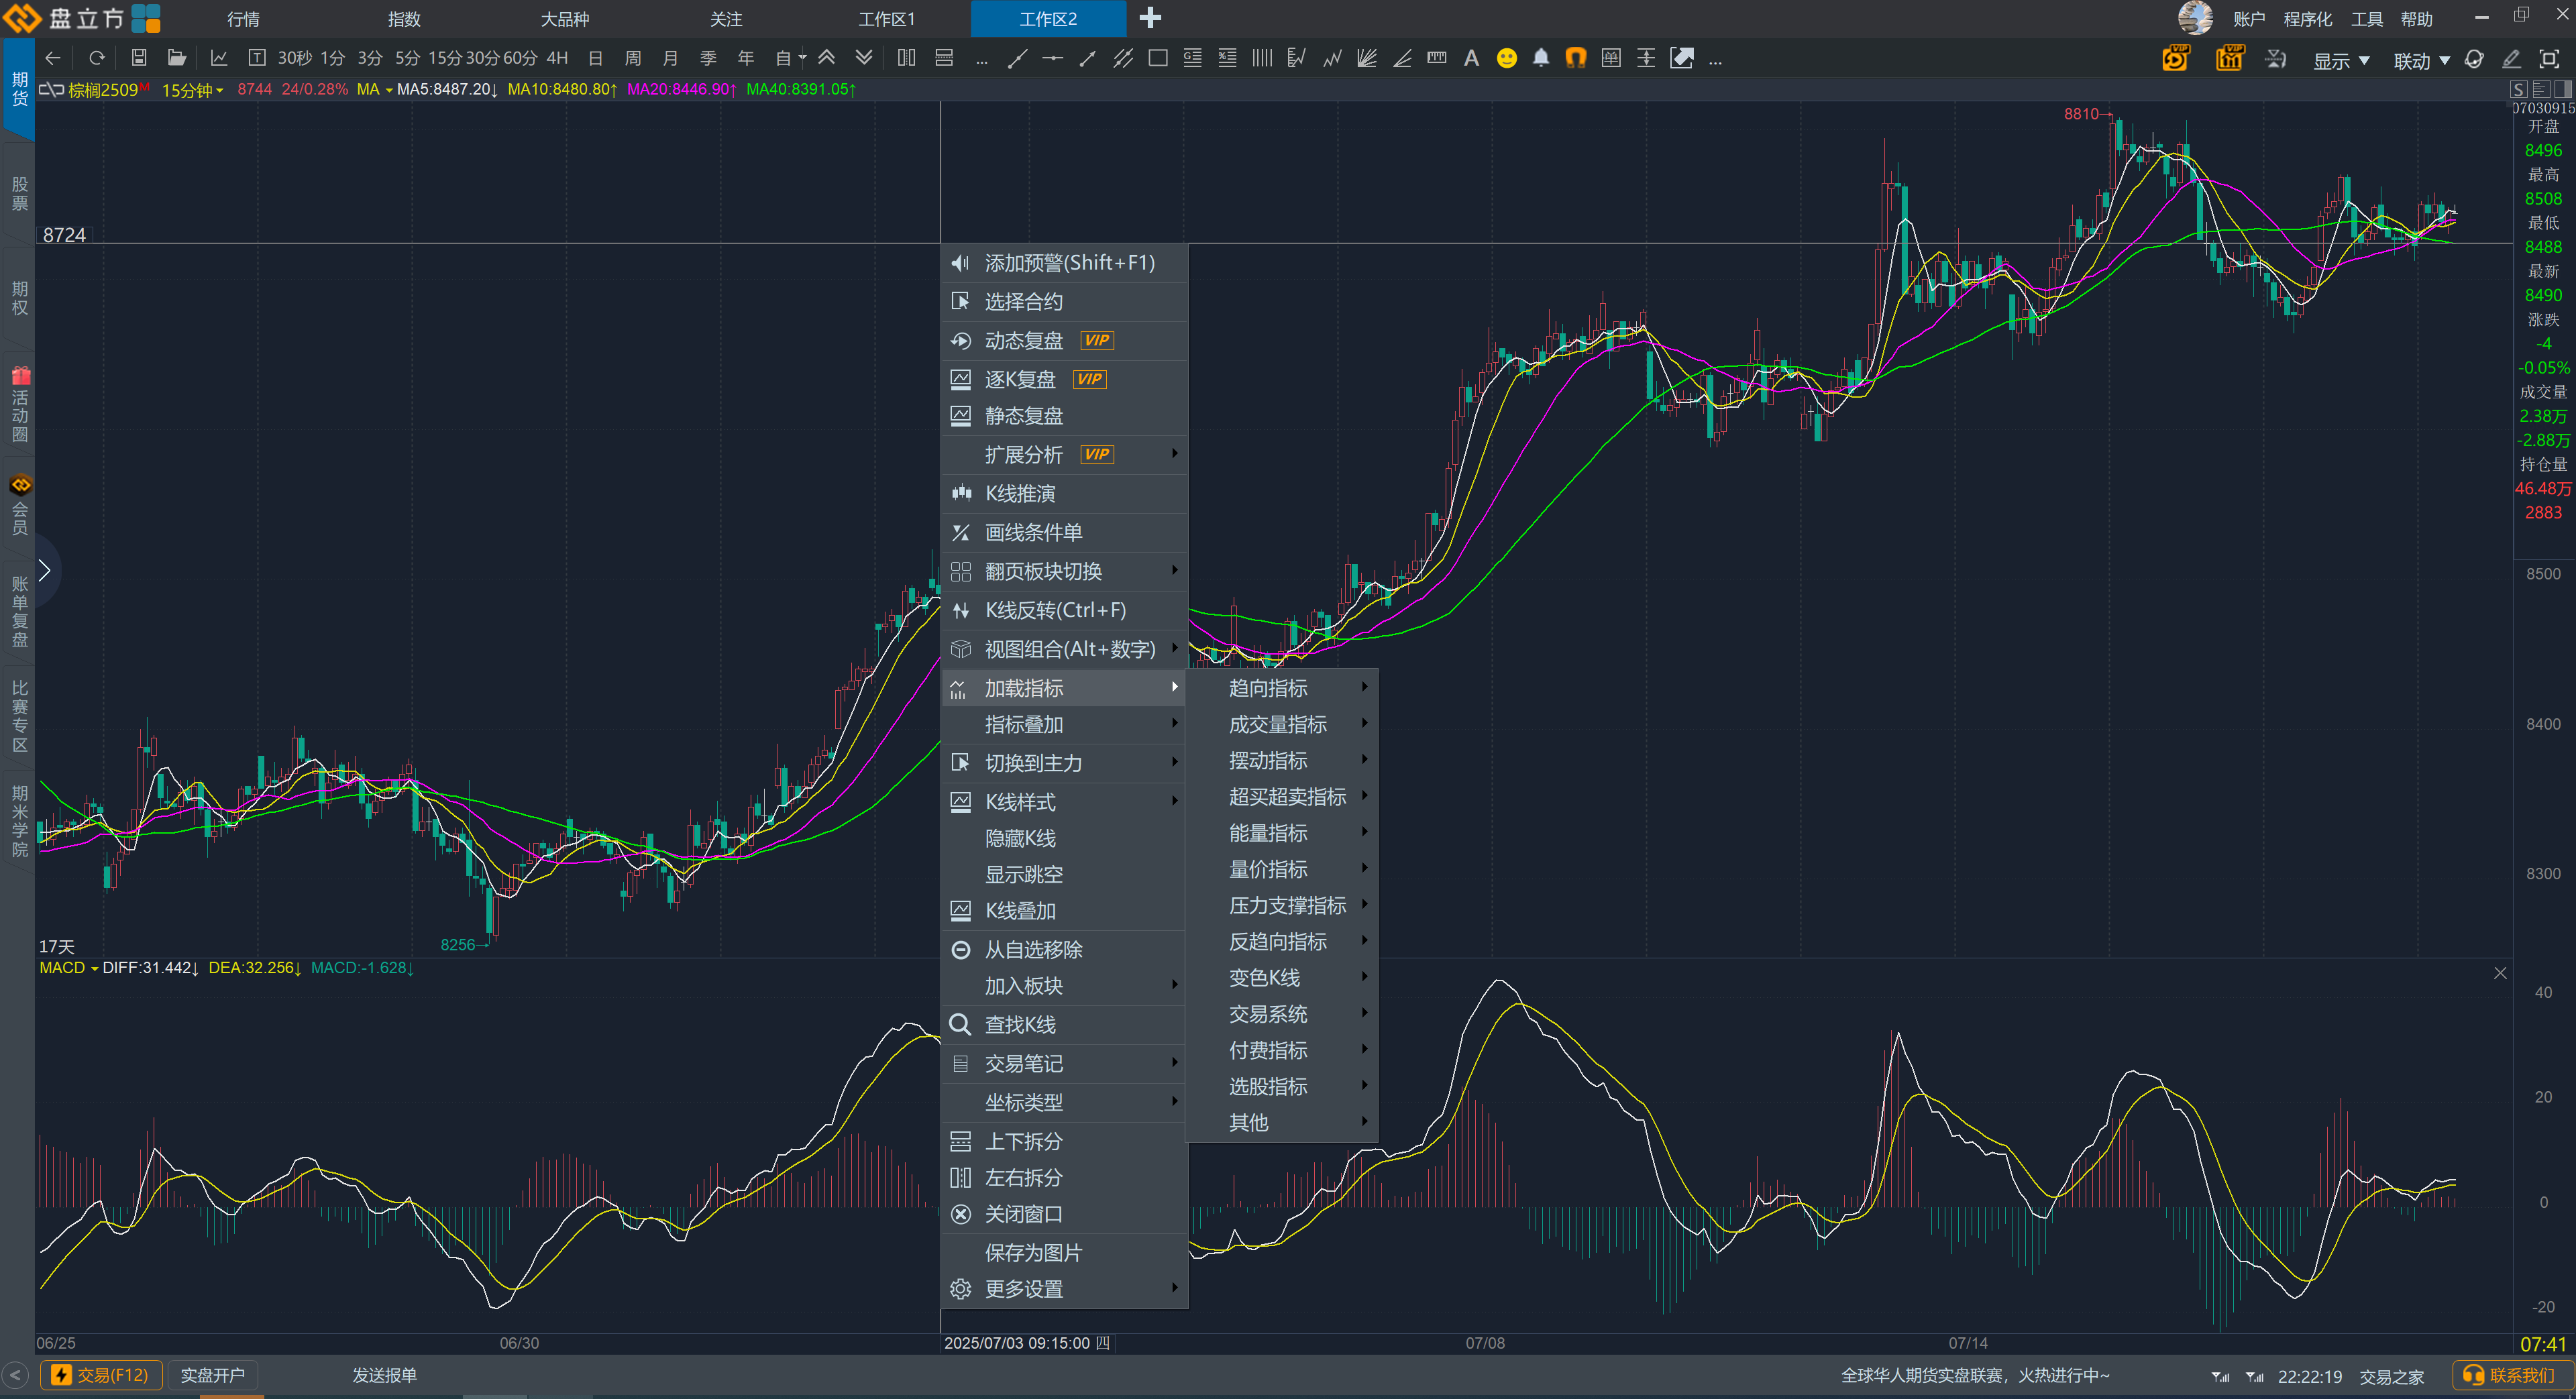
Task: Select the trend line drawing tool
Action: pos(1017,58)
